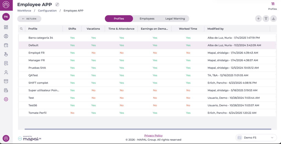The image size is (281, 144).
Task: Sort by the Modified by column header
Action: [x=215, y=29]
